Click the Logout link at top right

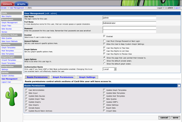[x=177, y=8]
